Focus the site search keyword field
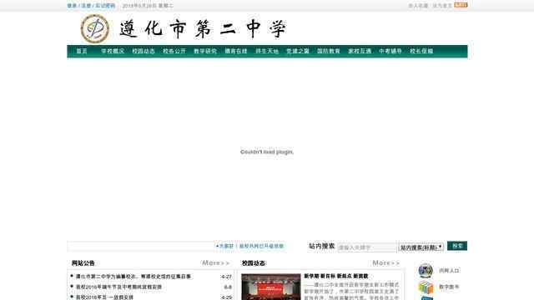 point(367,247)
